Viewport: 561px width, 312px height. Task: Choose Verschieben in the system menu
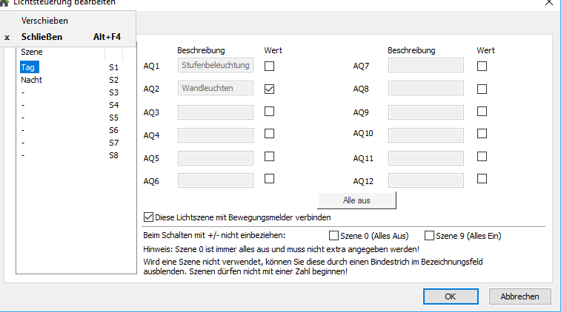(x=44, y=21)
